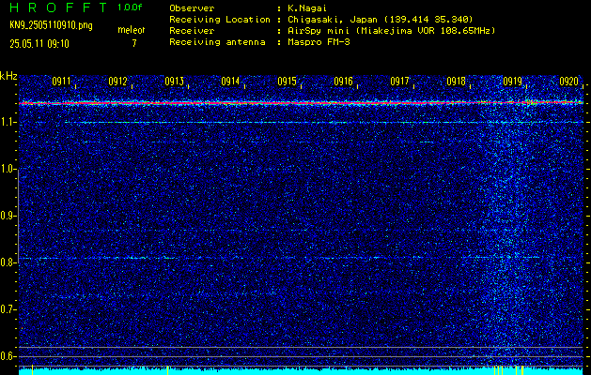Select observer name K.Nagai
591x375 pixels.
[309, 8]
